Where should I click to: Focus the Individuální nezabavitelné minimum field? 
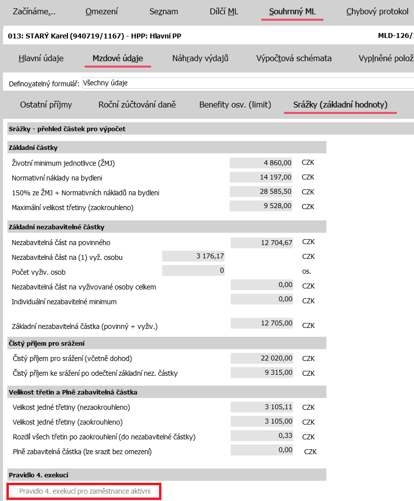click(261, 299)
